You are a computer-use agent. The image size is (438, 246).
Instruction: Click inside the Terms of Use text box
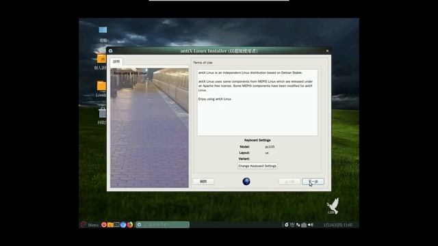point(257,102)
